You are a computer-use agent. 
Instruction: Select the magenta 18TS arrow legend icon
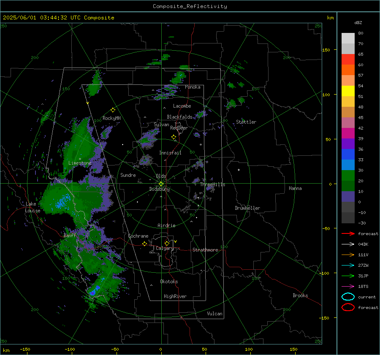pyautogui.click(x=348, y=287)
